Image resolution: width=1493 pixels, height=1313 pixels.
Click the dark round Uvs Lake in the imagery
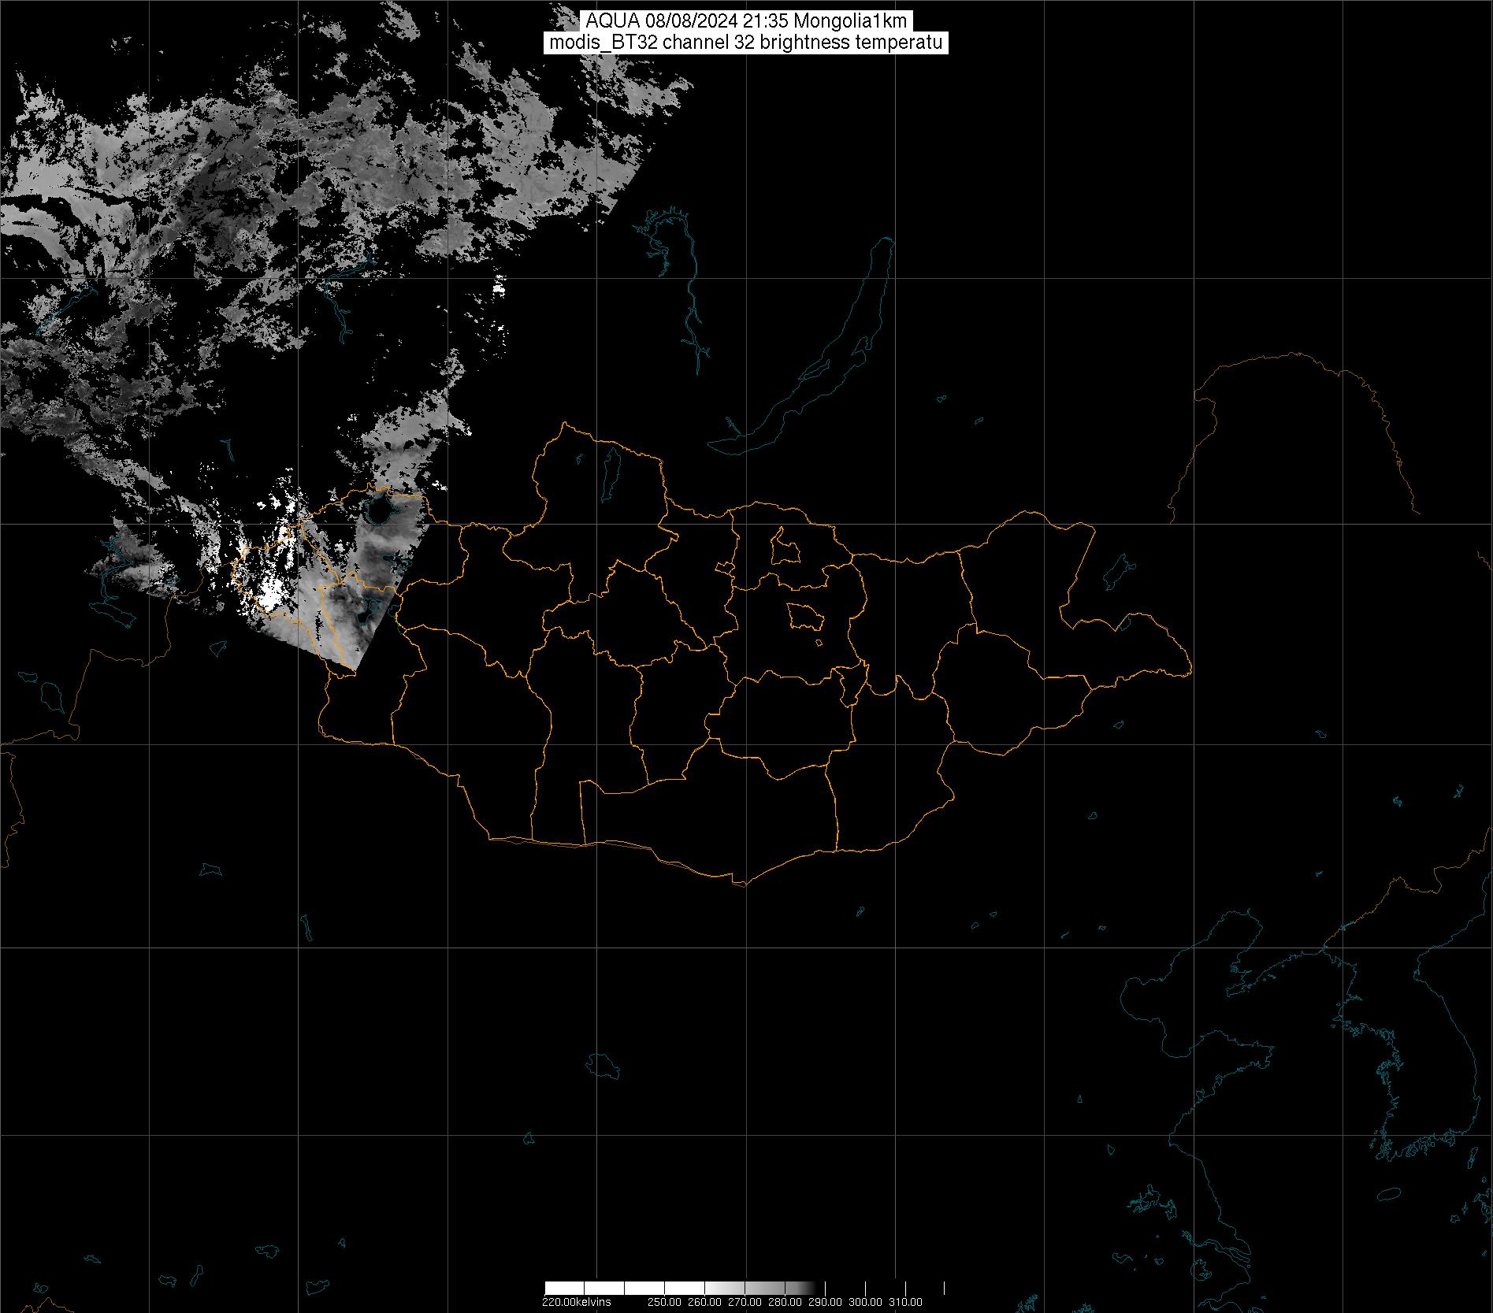tap(381, 512)
